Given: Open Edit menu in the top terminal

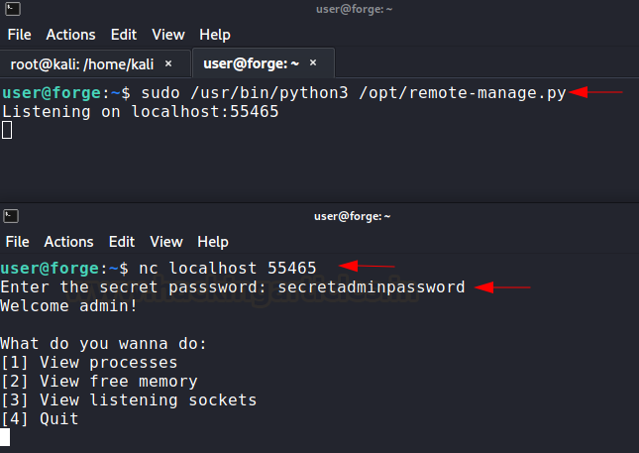Looking at the screenshot, I should [123, 35].
